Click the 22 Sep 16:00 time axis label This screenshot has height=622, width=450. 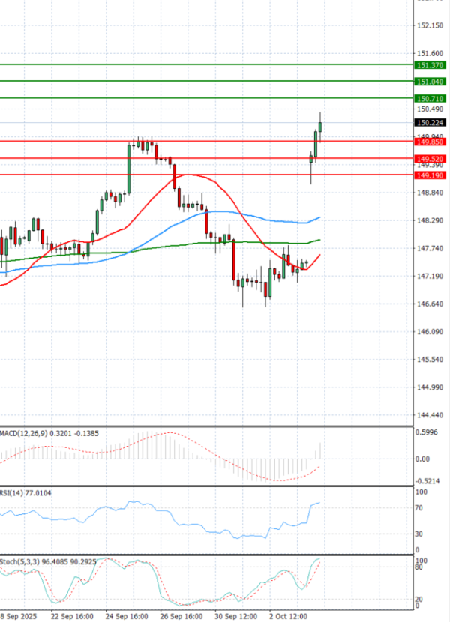72,616
